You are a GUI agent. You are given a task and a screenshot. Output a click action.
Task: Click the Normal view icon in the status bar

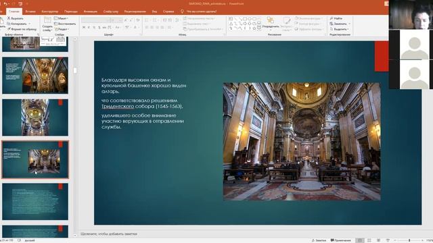point(360,240)
